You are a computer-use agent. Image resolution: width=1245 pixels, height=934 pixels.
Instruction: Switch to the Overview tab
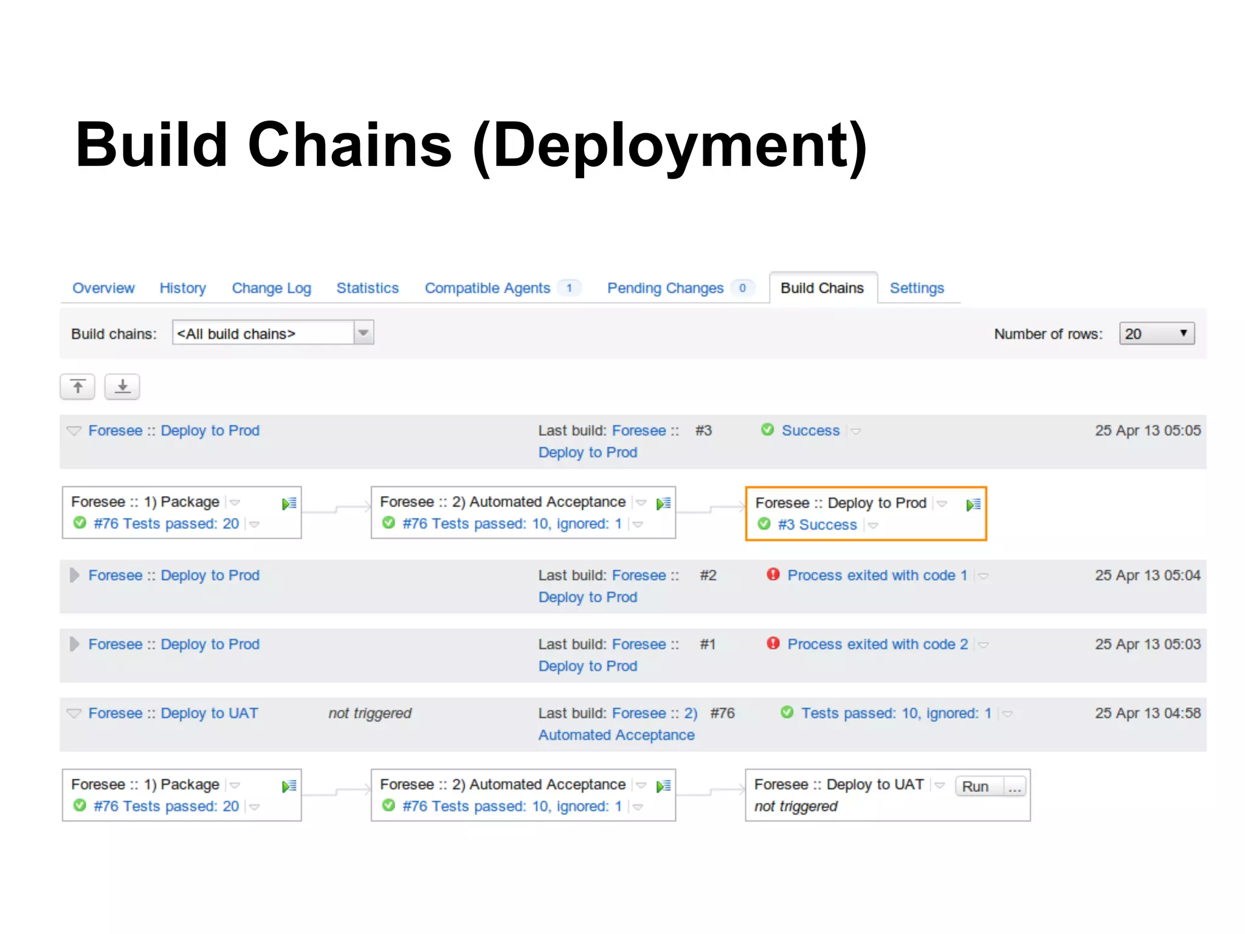103,288
